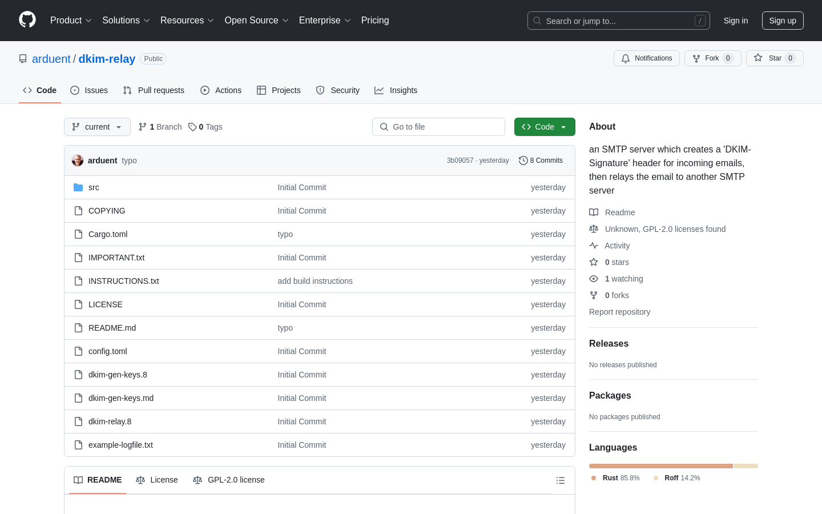Switch to the Pull requests tab

[154, 90]
